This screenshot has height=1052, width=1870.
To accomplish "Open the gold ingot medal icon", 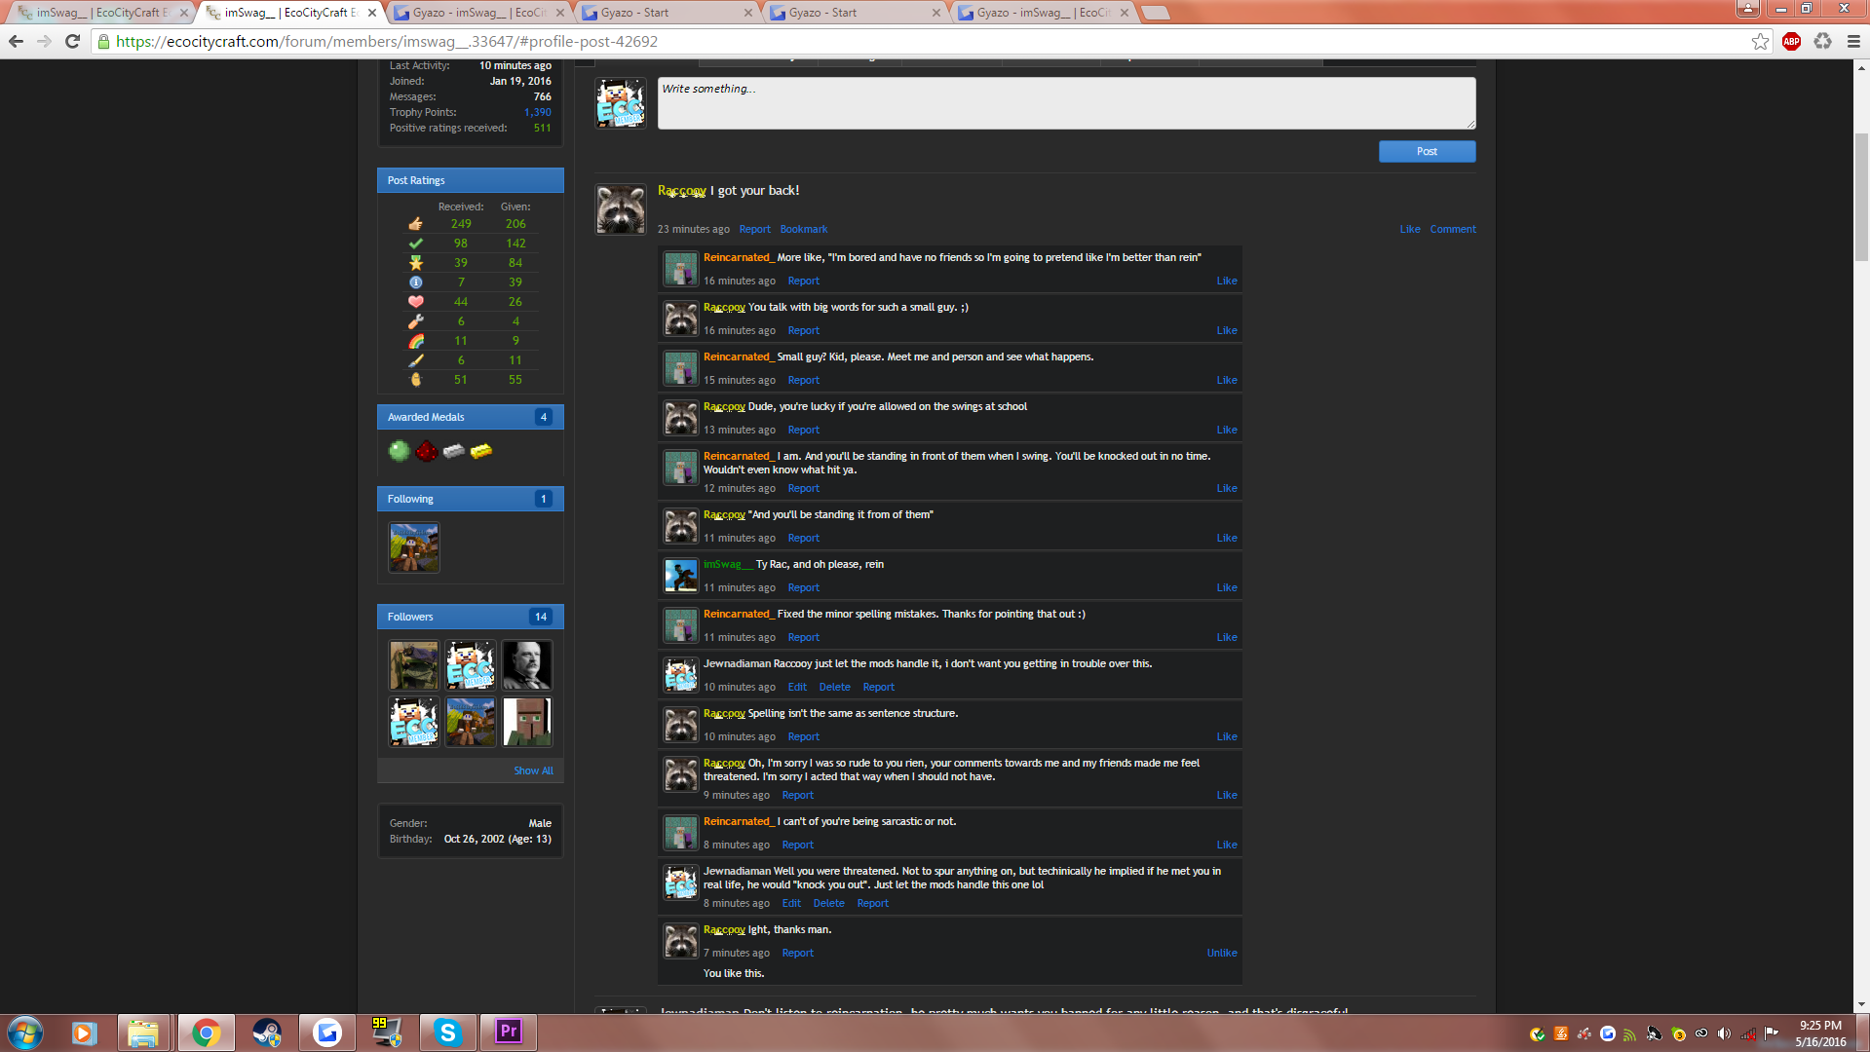I will click(480, 451).
